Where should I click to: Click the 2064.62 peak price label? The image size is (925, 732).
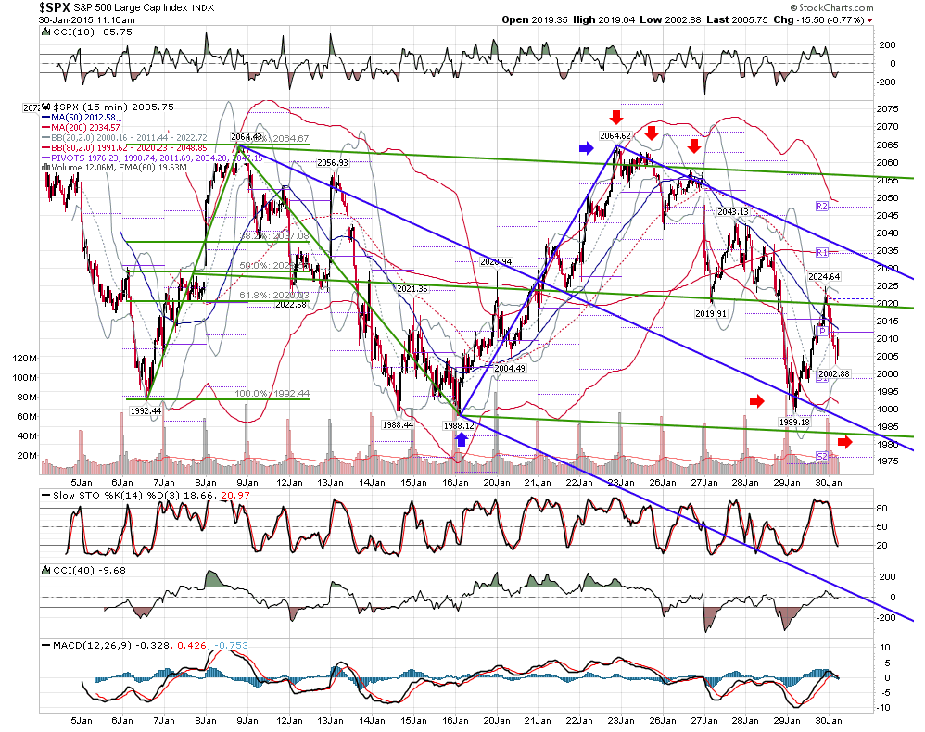(x=615, y=135)
